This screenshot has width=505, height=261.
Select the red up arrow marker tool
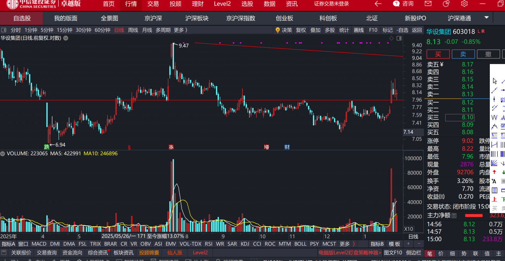pyautogui.click(x=494, y=172)
